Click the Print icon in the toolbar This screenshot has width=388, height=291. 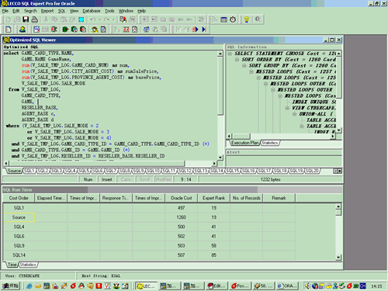click(x=34, y=19)
